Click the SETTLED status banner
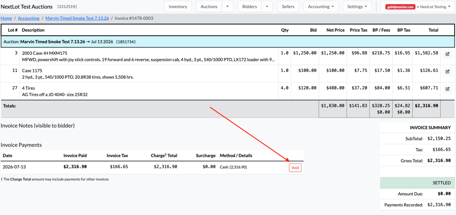456x215 pixels. coord(417,183)
